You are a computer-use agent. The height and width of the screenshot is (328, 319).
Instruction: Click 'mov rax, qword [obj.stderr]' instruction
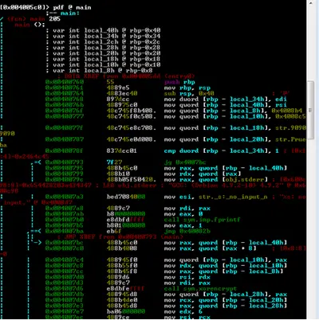pos(215,180)
